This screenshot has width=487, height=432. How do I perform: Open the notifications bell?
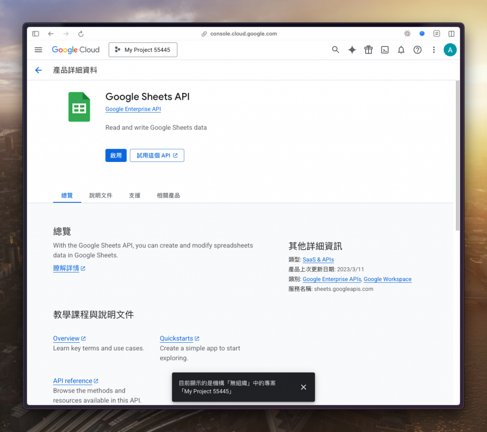coord(401,50)
